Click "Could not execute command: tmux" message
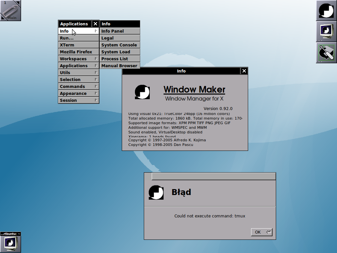The width and height of the screenshot is (337, 253). pos(210,216)
